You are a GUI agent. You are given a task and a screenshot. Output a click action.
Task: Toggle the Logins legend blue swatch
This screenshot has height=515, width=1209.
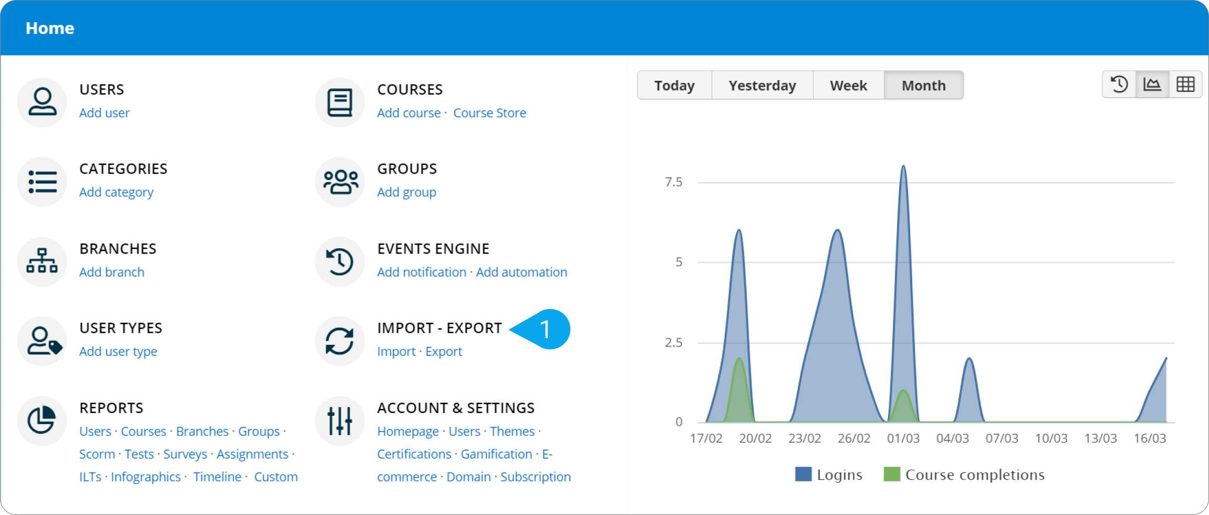click(803, 474)
